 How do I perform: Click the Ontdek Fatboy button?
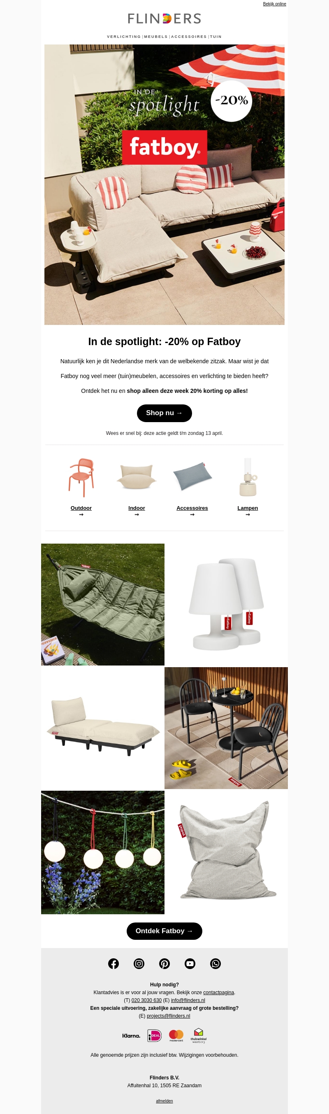[x=164, y=931]
